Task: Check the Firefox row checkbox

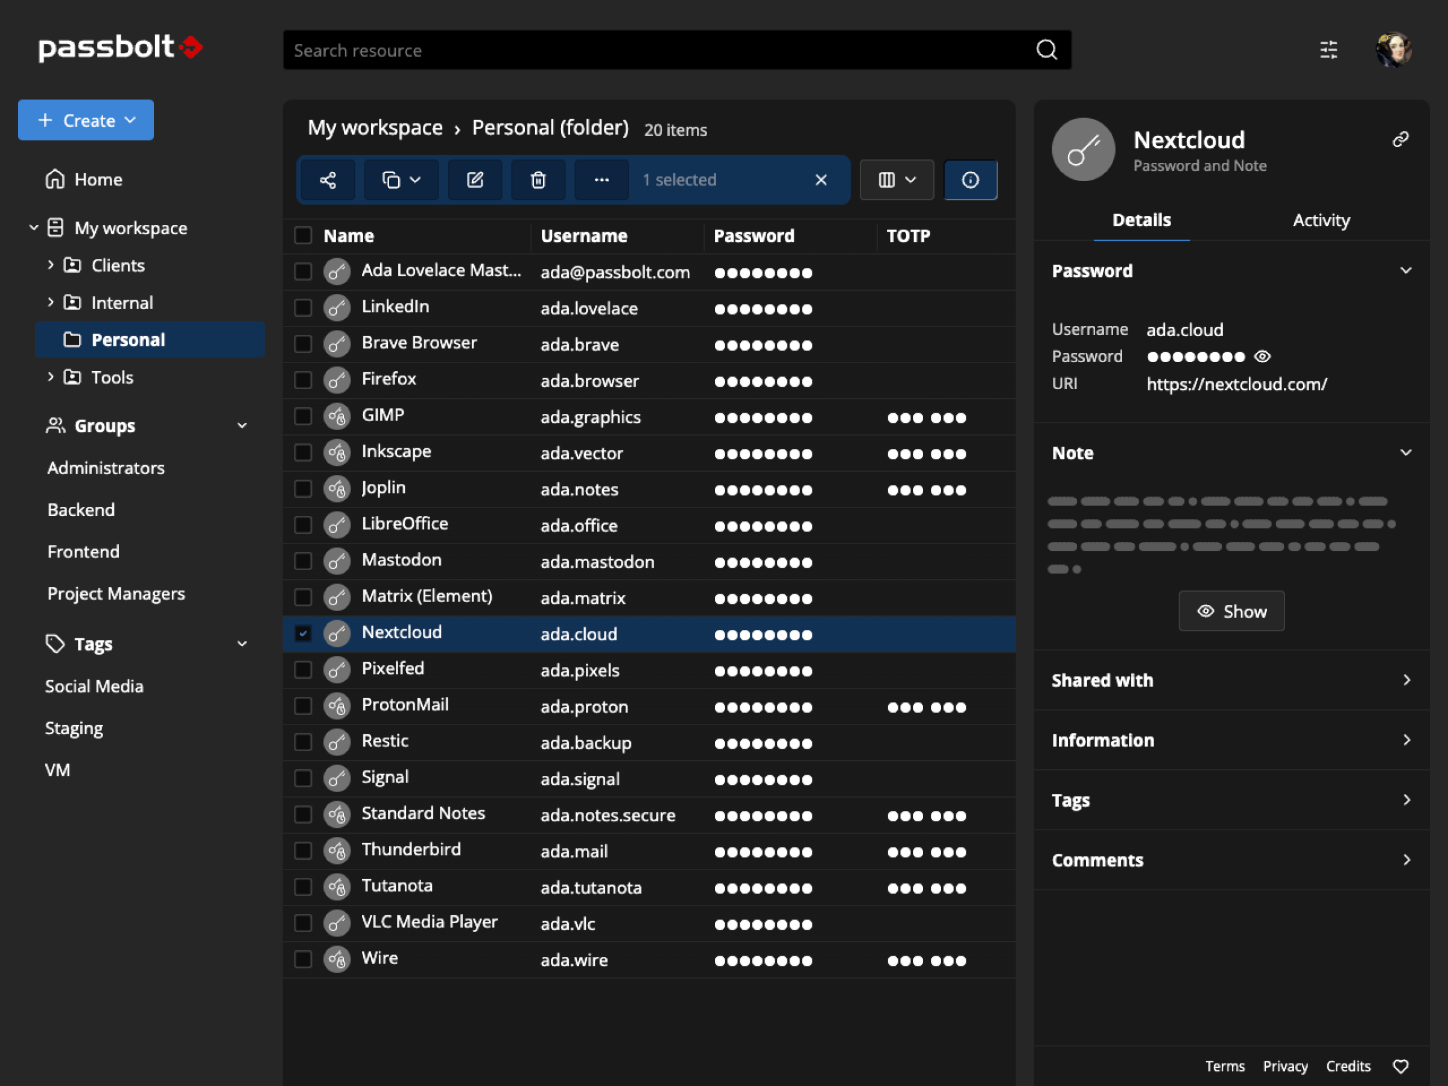Action: click(x=303, y=379)
